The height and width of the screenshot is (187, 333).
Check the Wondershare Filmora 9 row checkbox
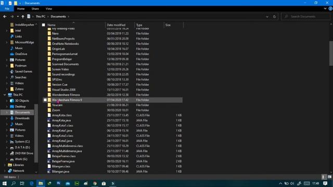pyautogui.click(x=45, y=100)
